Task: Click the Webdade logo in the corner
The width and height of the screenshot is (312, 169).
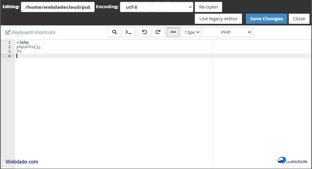Action: (292, 160)
